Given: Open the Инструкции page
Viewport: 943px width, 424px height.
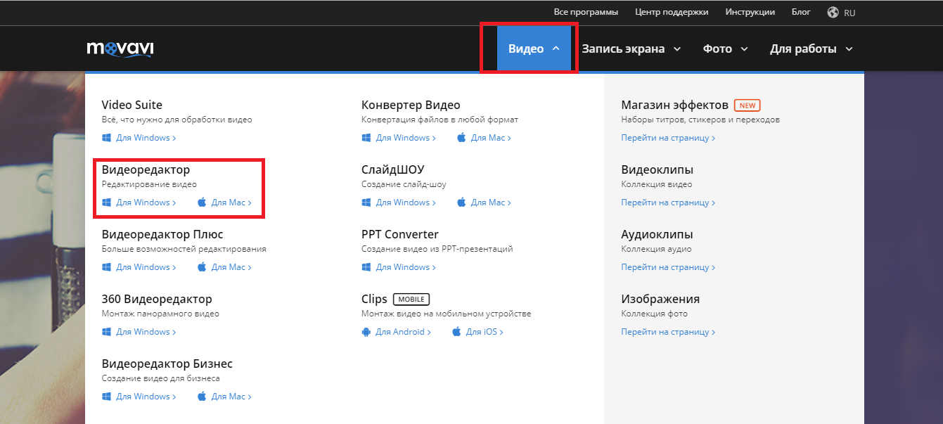Looking at the screenshot, I should (750, 12).
